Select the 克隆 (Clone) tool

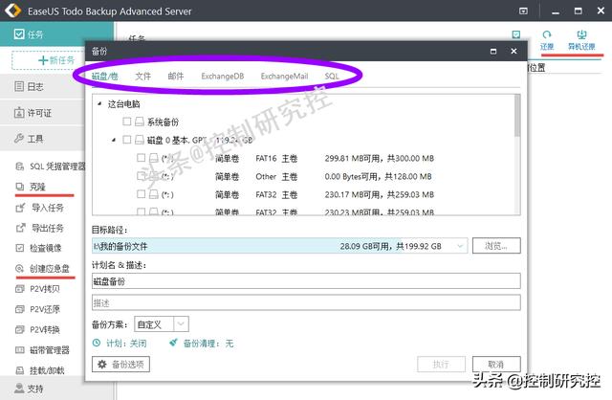pyautogui.click(x=31, y=187)
